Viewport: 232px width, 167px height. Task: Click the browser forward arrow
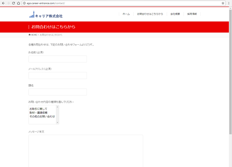(x=8, y=3)
